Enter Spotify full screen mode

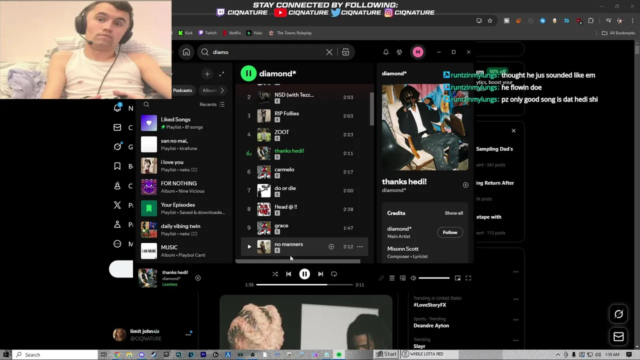pos(468,278)
